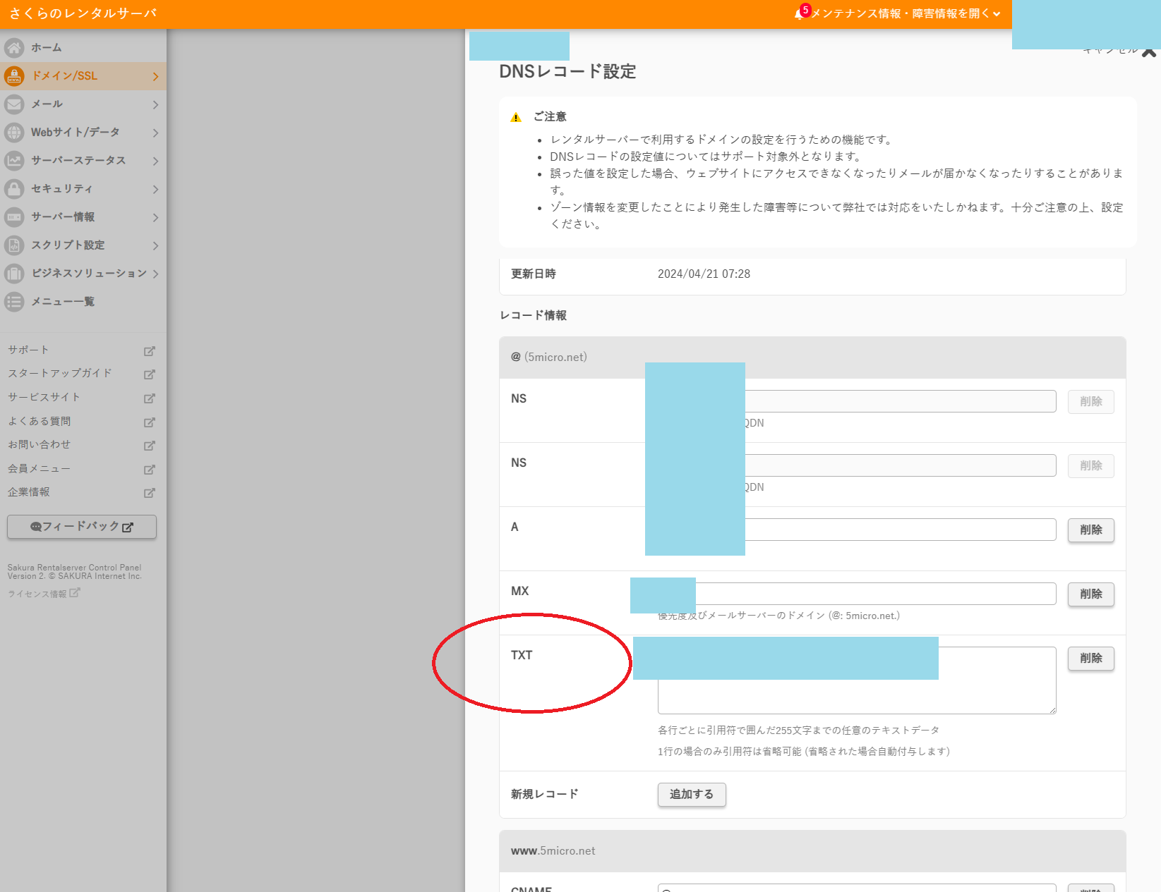Select the スクリプト設定 menu item
Screen dimensions: 1161x892
click(x=68, y=245)
